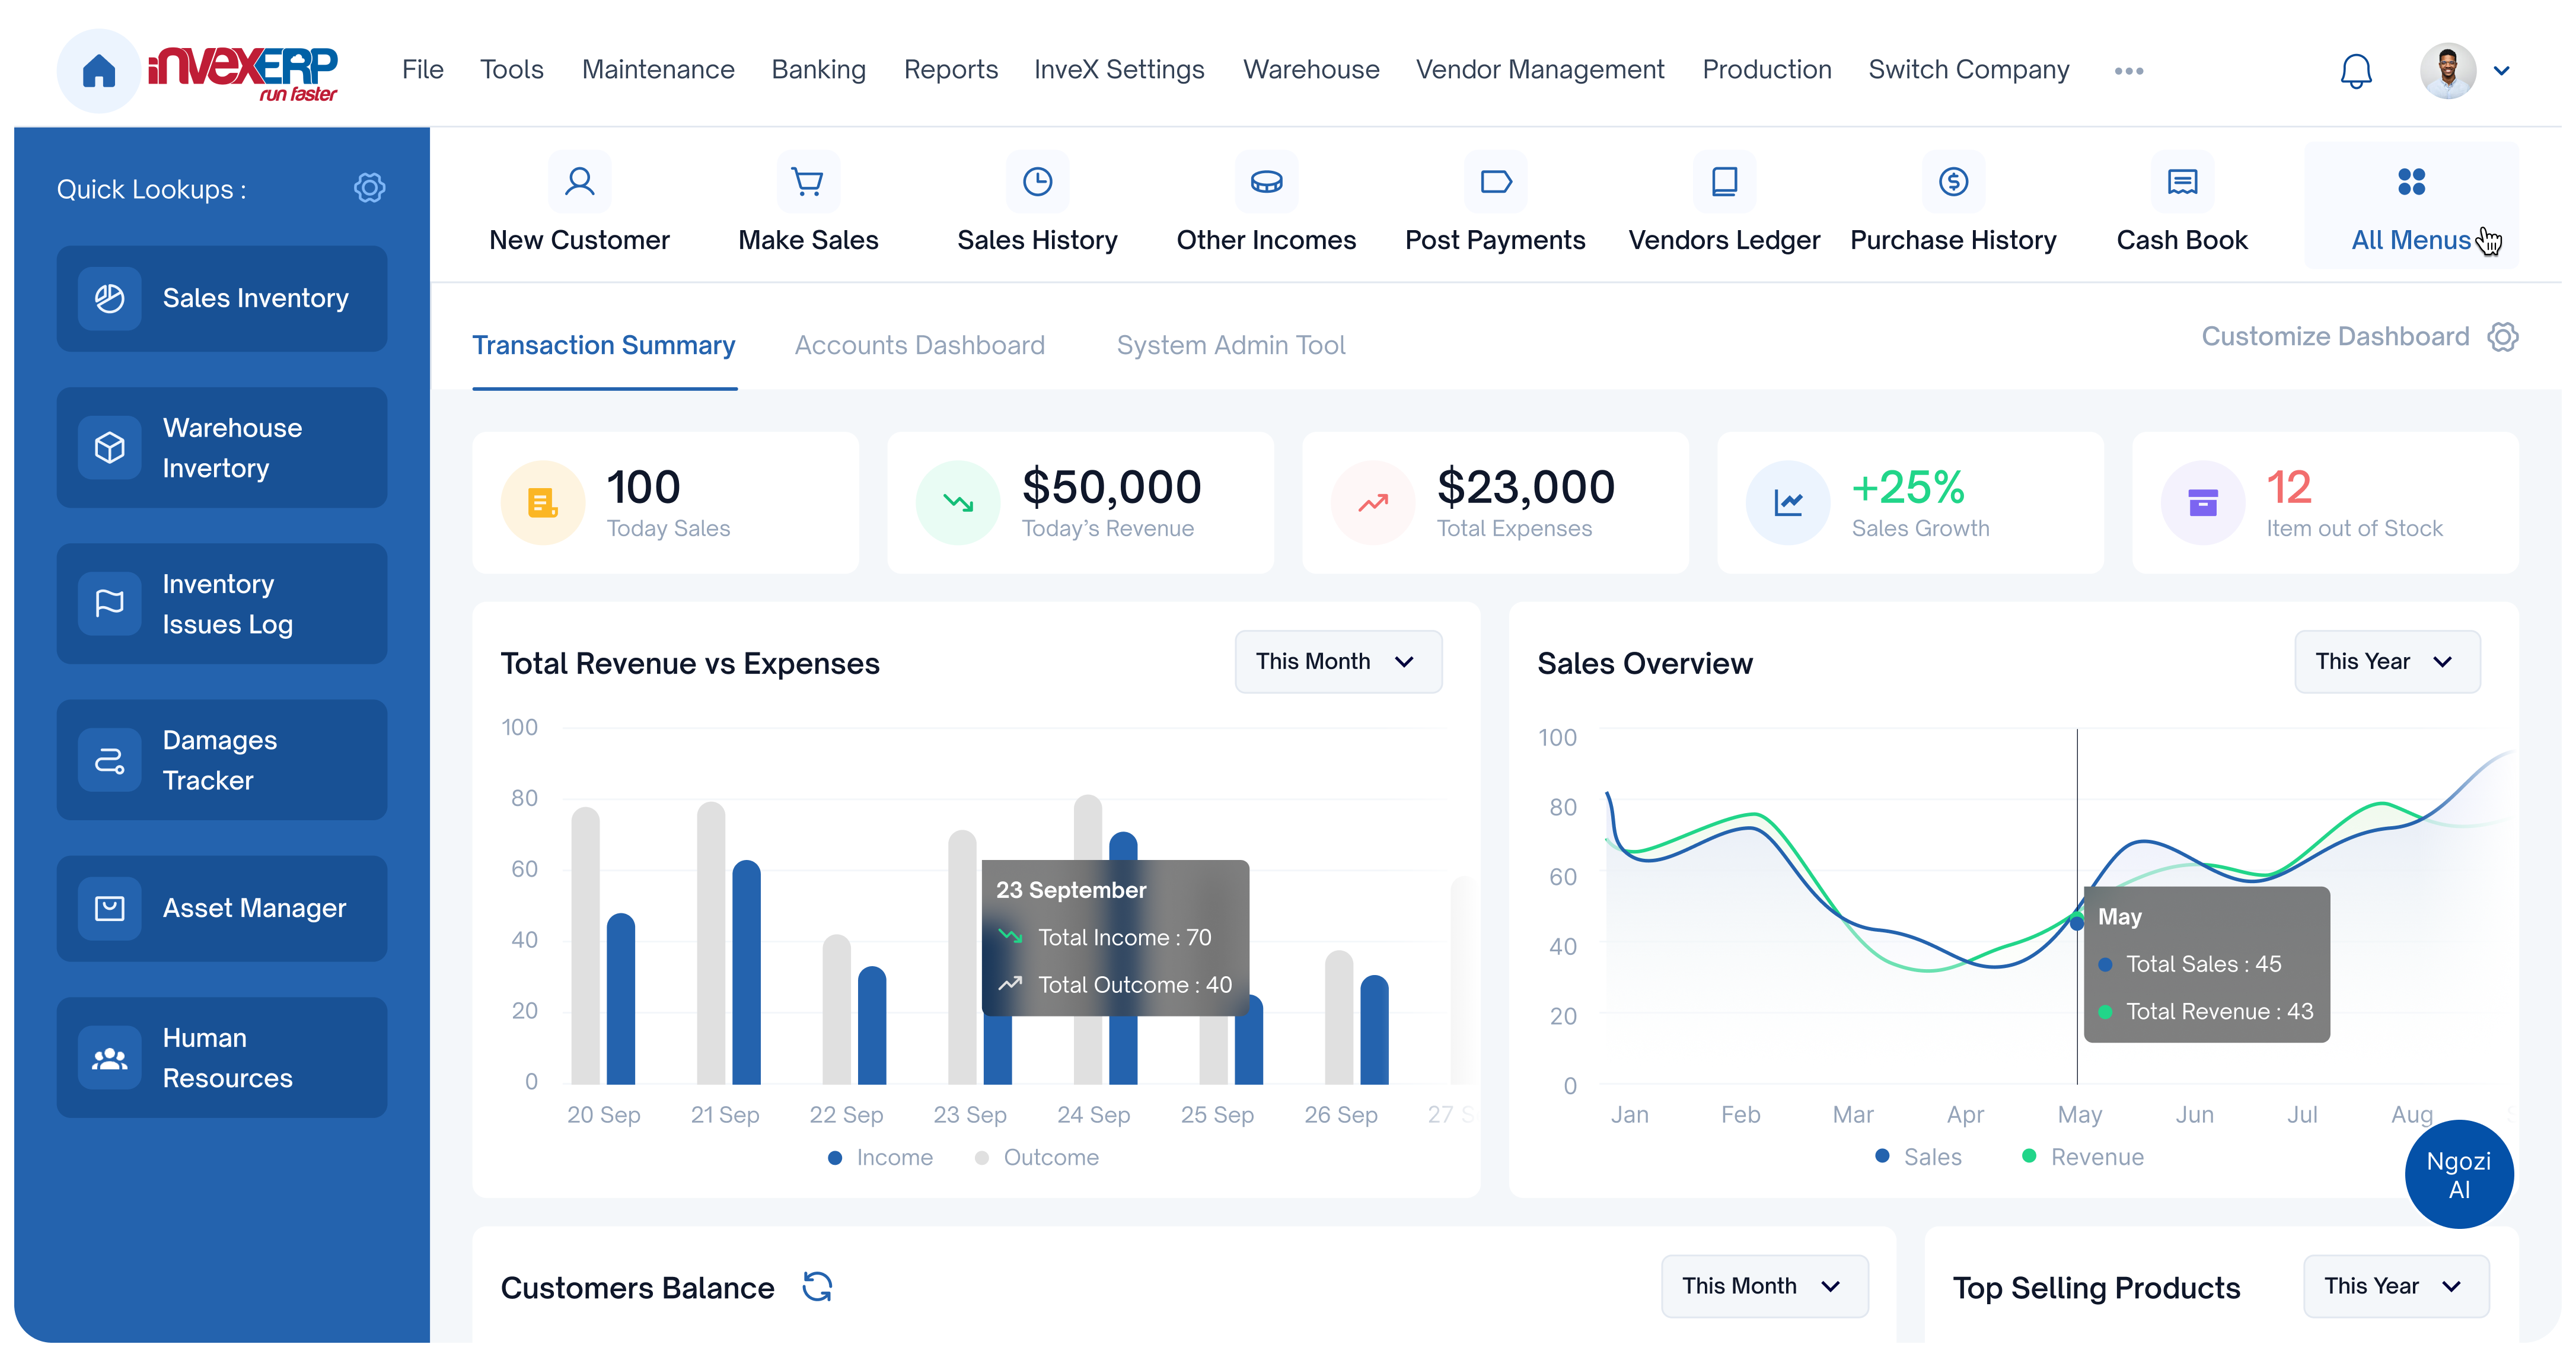This screenshot has height=1357, width=2576.
Task: Open the Cash Book icon
Action: (2182, 182)
